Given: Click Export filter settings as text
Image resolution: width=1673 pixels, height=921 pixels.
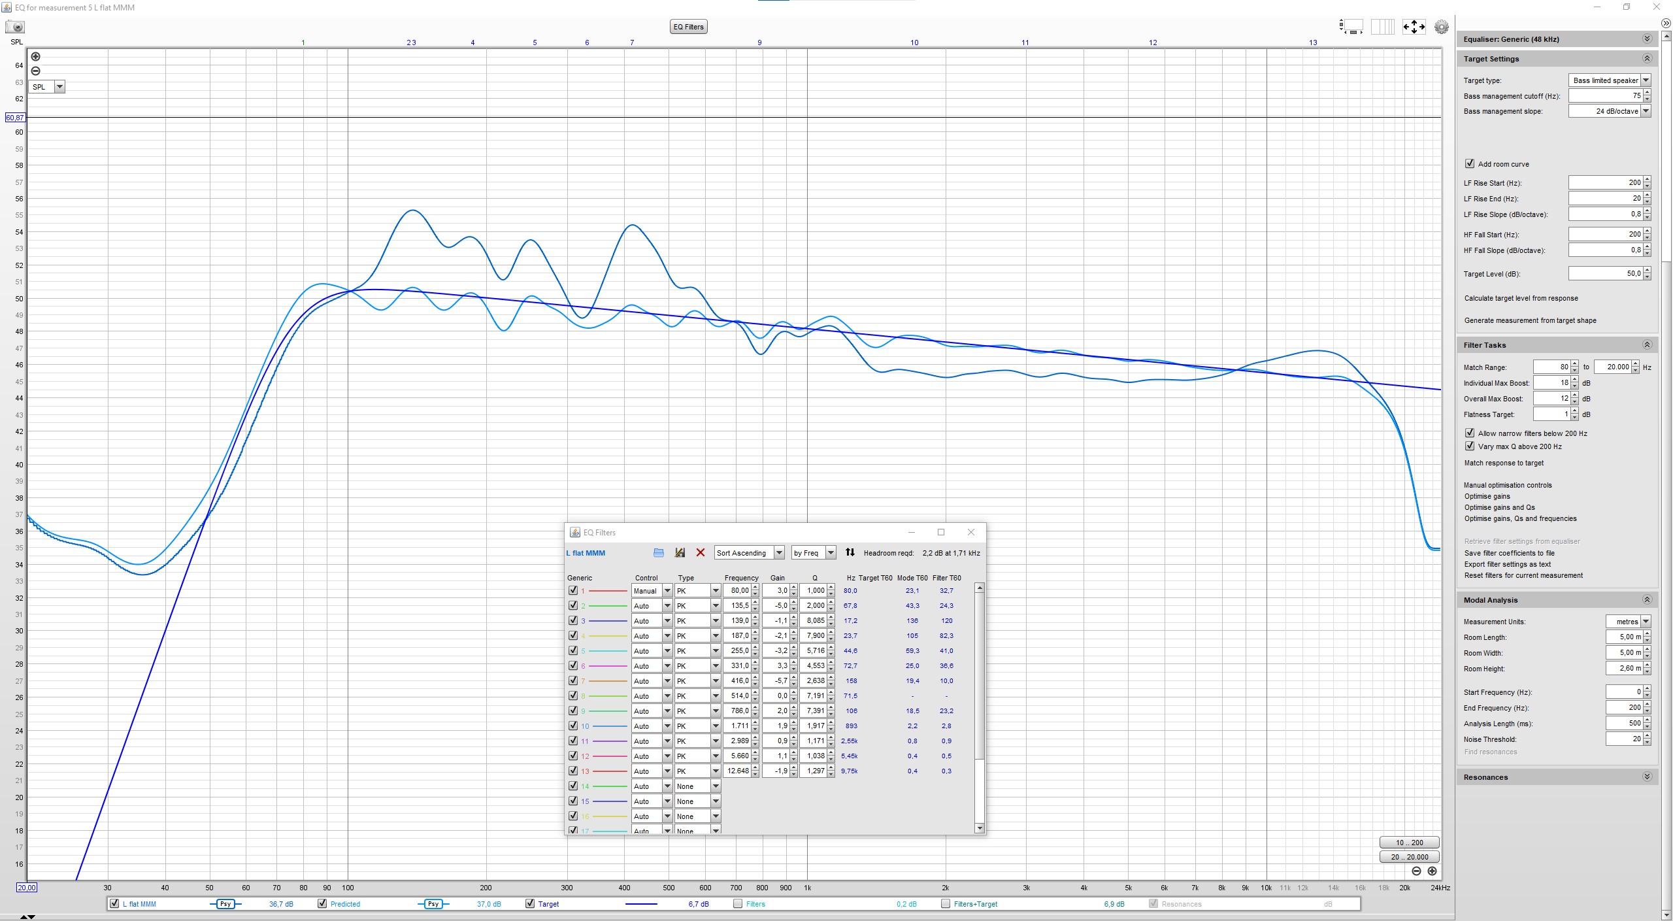Looking at the screenshot, I should click(x=1507, y=564).
